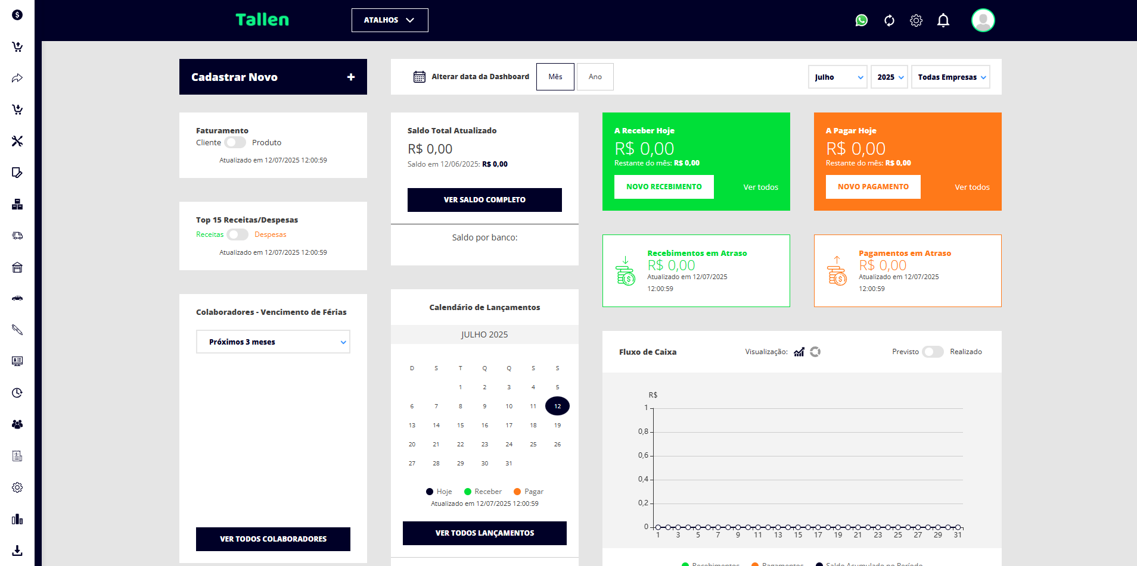Click the JULHO 2025 calendar header
This screenshot has width=1137, height=566.
point(484,334)
